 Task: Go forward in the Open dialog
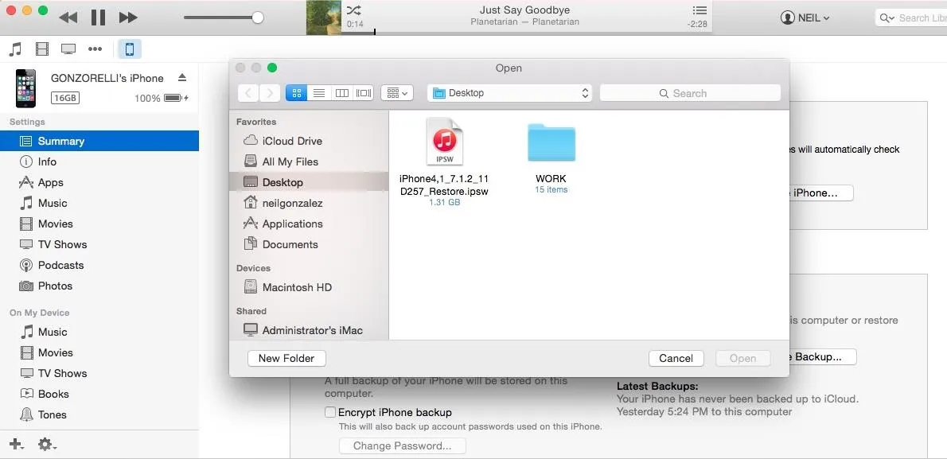click(269, 93)
